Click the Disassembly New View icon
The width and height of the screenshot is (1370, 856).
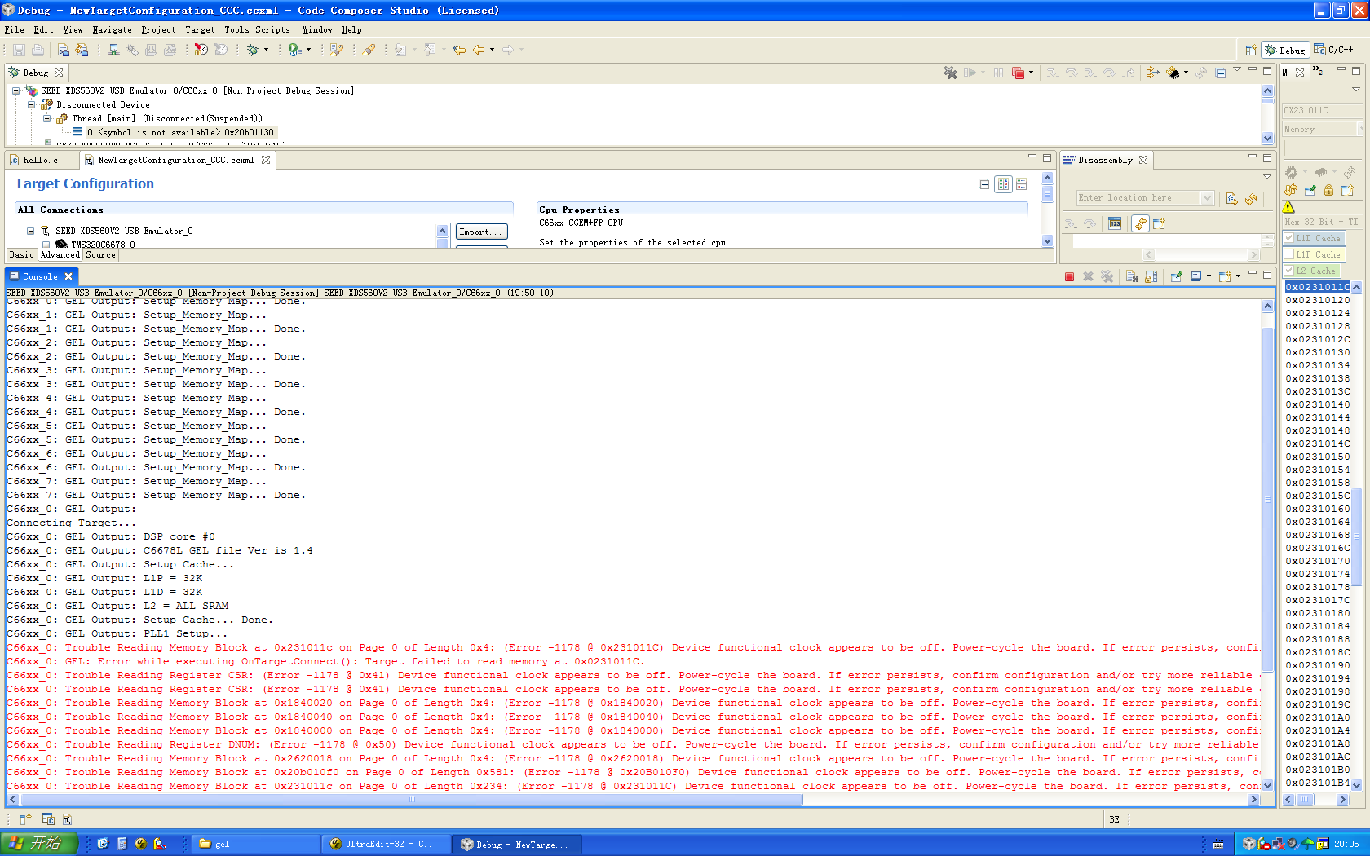[x=1159, y=223]
